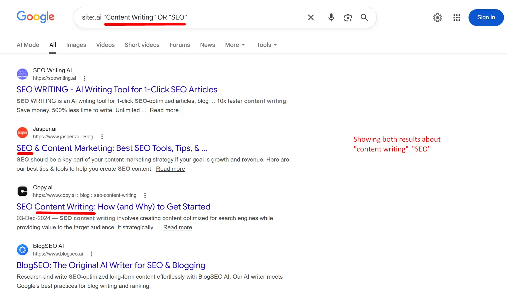This screenshot has height=294, width=507.
Task: Start voice search with microphone icon
Action: click(x=331, y=18)
